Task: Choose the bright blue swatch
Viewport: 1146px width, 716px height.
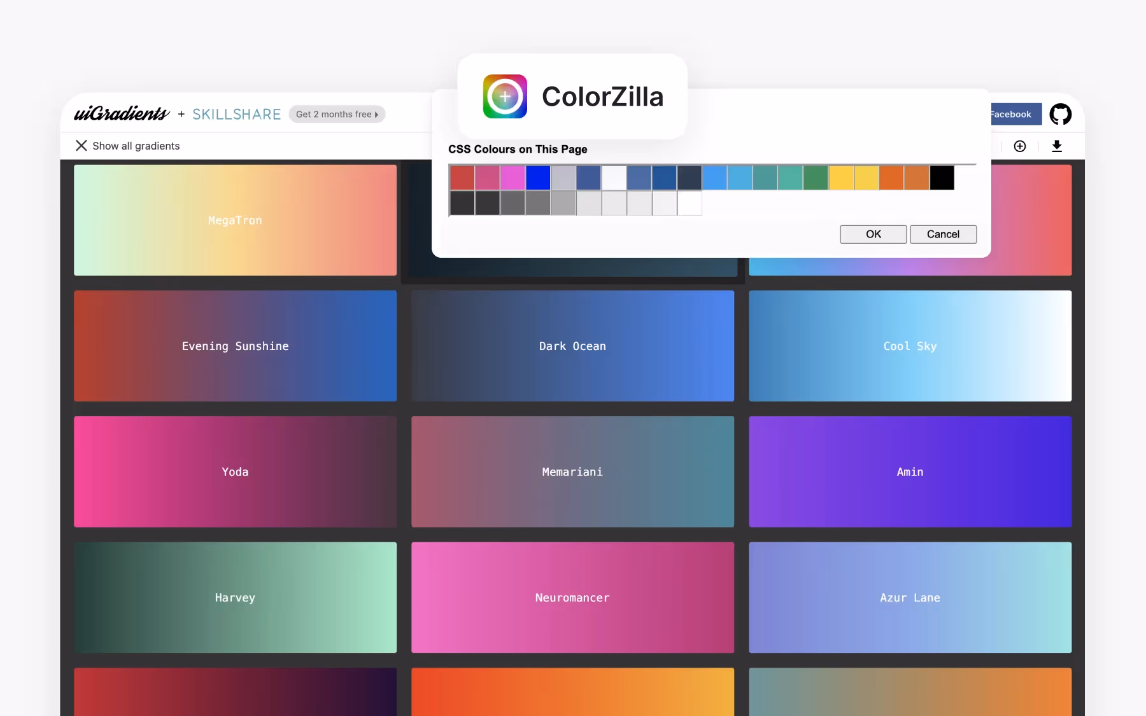Action: (x=538, y=178)
